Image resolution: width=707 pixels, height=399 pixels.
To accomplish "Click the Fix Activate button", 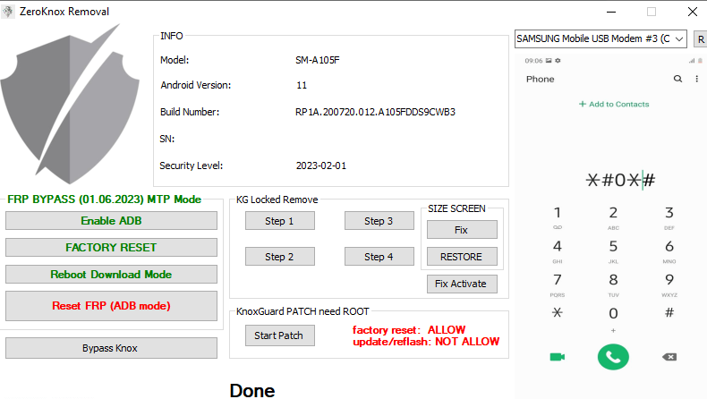I will [x=462, y=284].
